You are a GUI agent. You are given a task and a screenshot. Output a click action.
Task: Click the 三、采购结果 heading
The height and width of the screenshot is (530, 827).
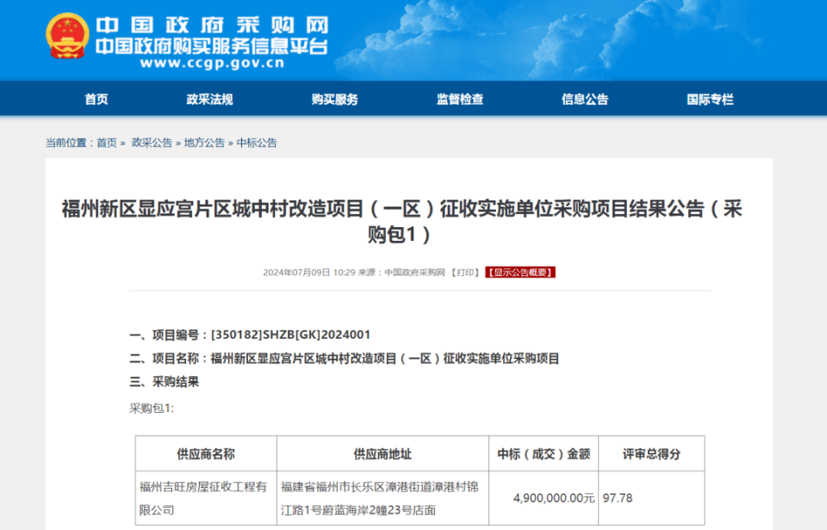[164, 382]
